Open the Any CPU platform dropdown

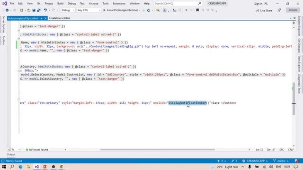(x=89, y=10)
